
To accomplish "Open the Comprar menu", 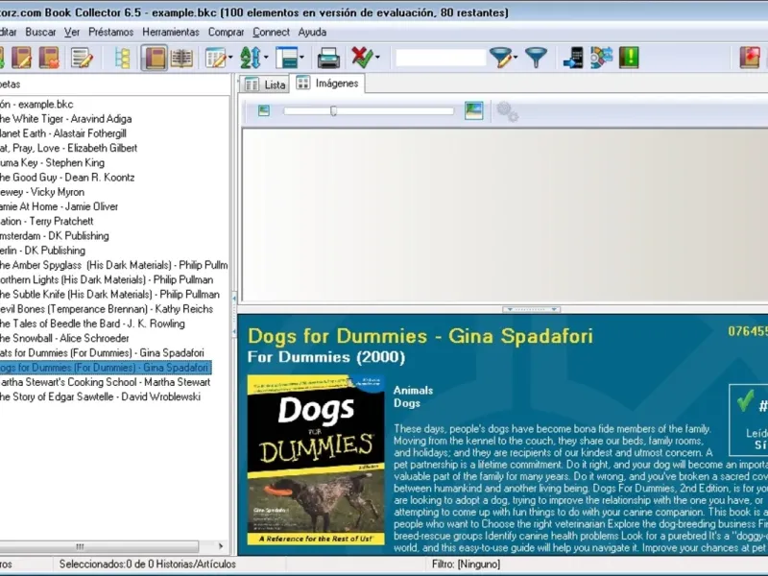I will click(x=226, y=33).
